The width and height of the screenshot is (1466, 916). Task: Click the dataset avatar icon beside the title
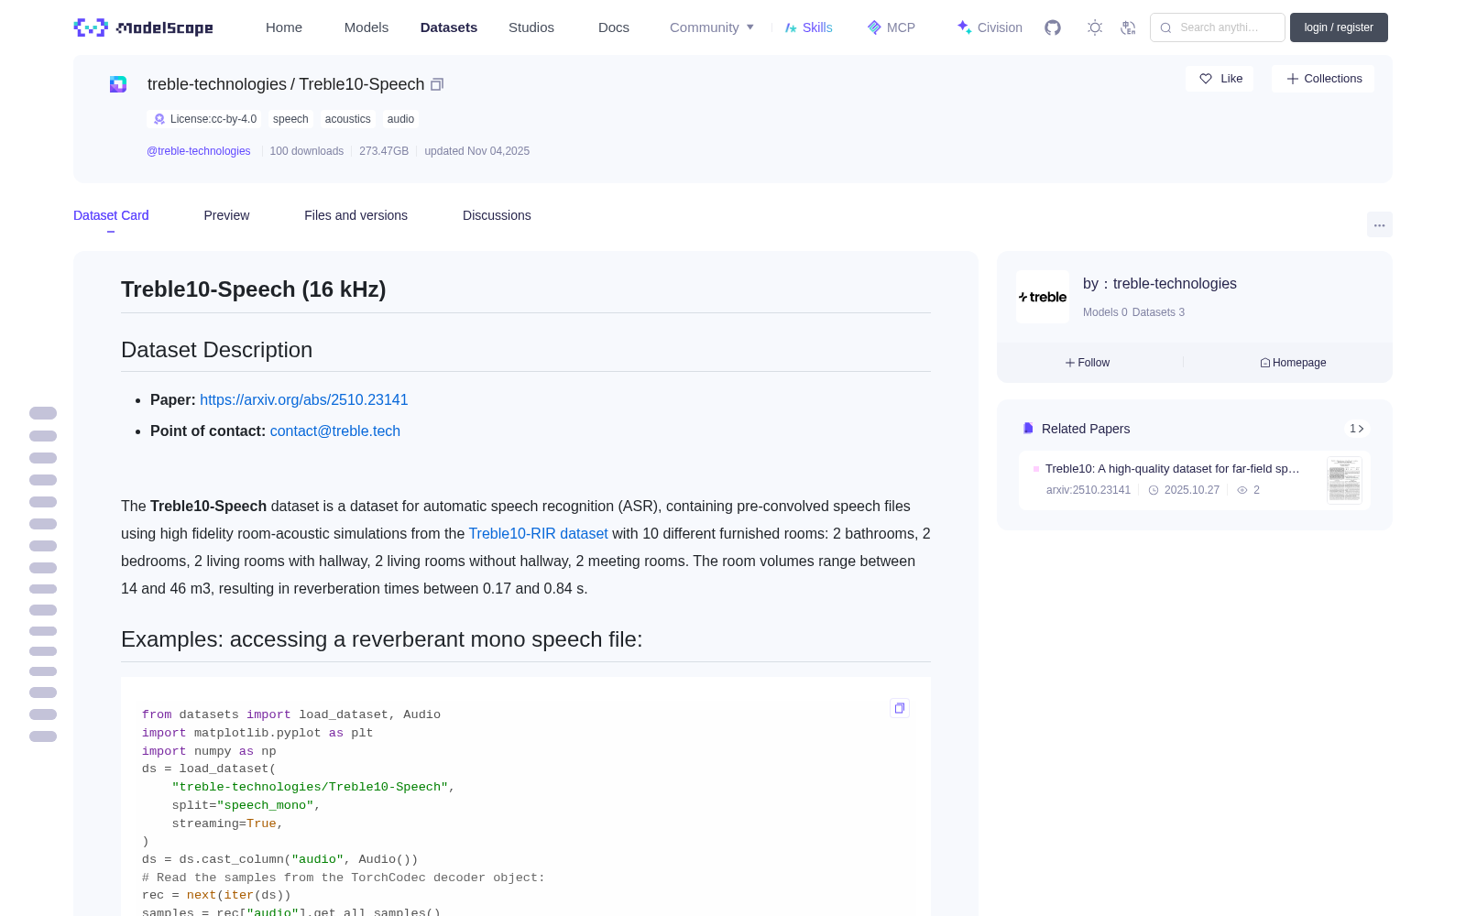(118, 84)
